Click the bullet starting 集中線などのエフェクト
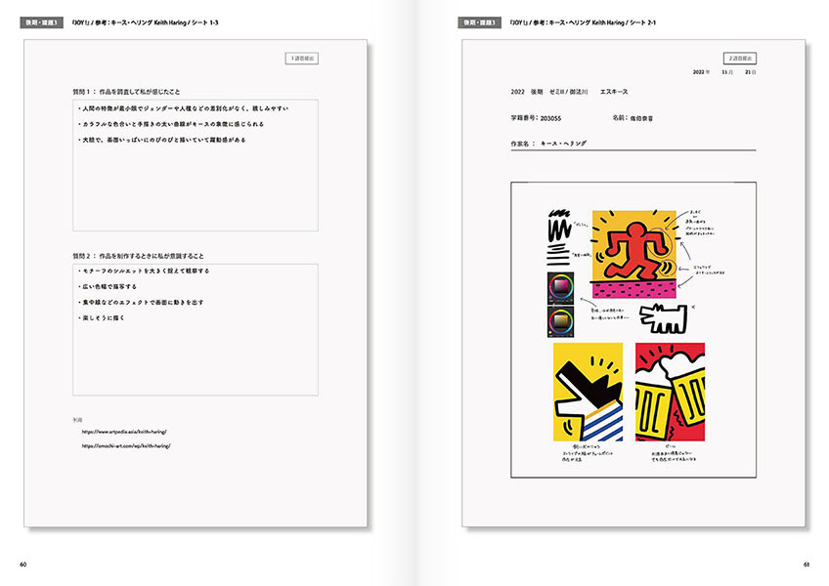 (141, 302)
